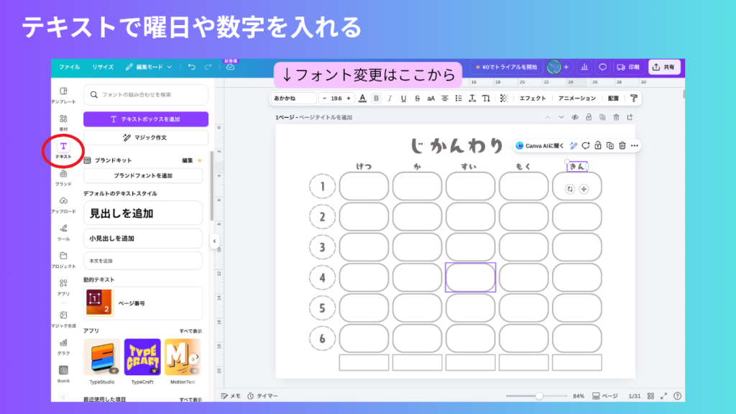Open the マジック生成 panel
Viewport: 736px width, 414px height.
63,316
